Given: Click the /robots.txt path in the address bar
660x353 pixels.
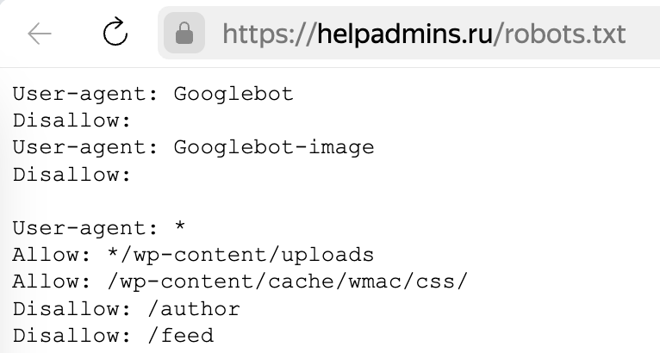Looking at the screenshot, I should coord(559,34).
